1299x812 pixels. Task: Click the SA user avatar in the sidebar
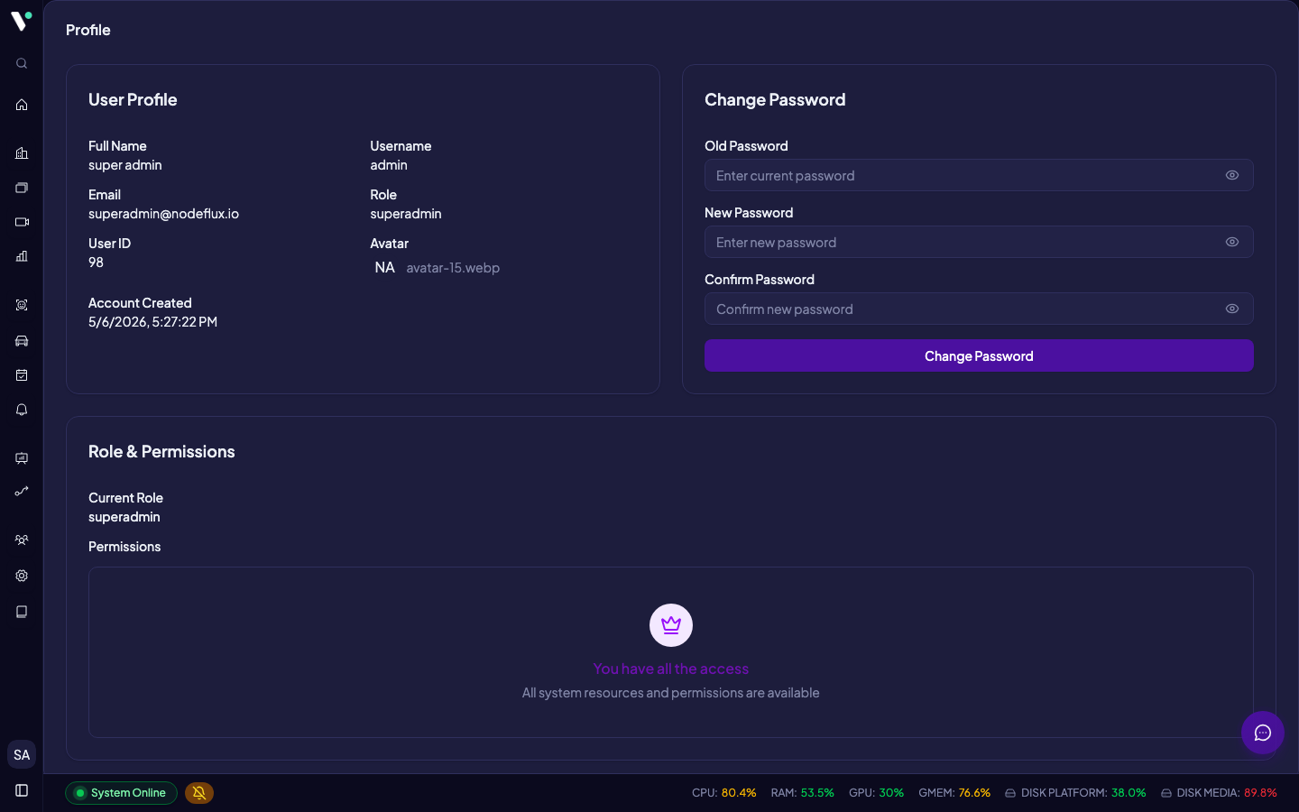pyautogui.click(x=22, y=755)
